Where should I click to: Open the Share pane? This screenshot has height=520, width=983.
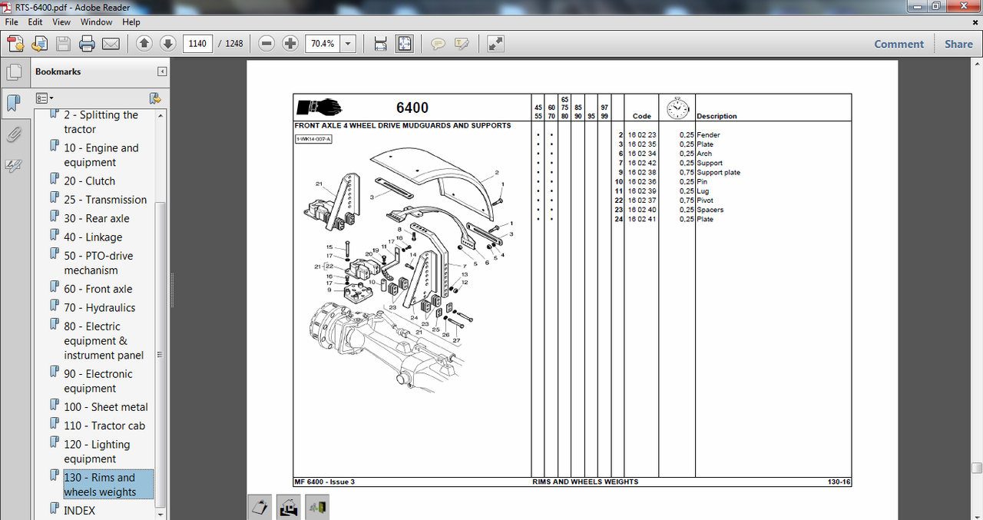958,44
